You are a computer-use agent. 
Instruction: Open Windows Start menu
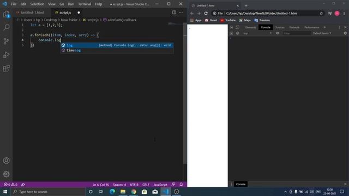click(5, 192)
